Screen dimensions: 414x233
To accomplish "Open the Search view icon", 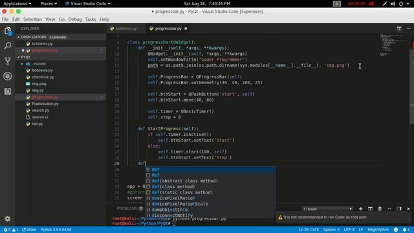I will 8,46.
